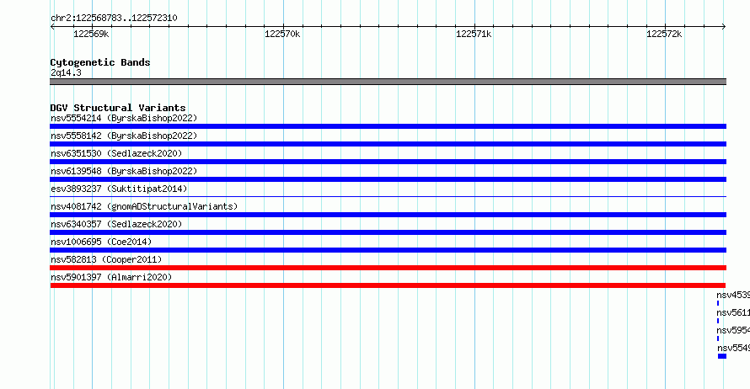Open variant nsv4081742 (gnomADStructuralVariants) label
Viewport: 750px width, 389px height.
(x=144, y=206)
